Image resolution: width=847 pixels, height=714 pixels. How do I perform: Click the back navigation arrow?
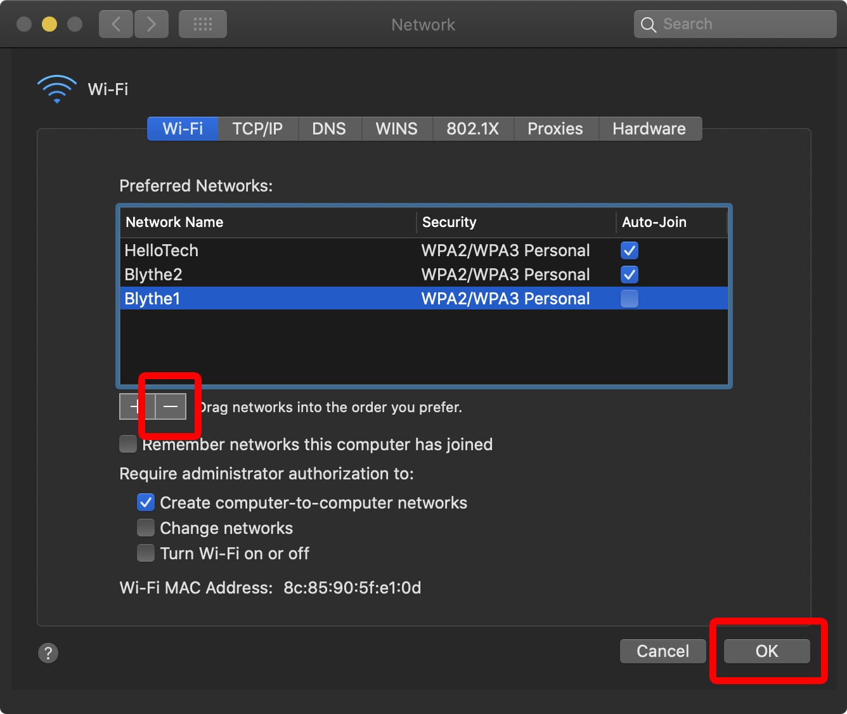point(115,24)
